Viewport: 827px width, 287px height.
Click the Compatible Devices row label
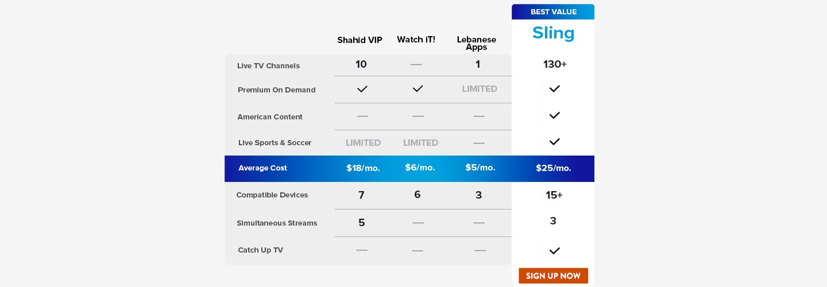click(272, 195)
